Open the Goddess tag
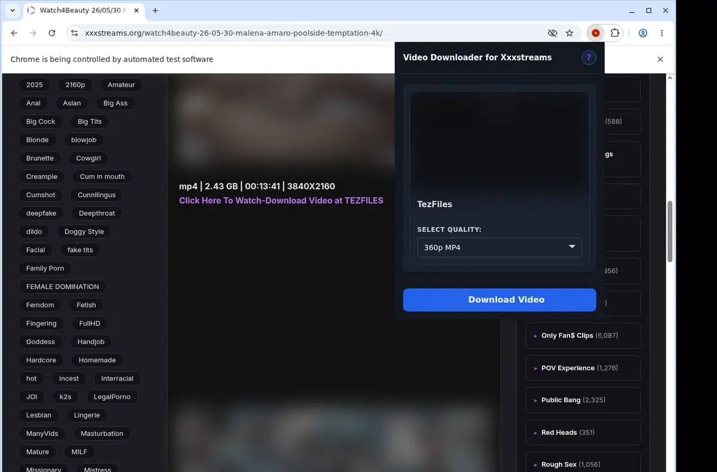This screenshot has width=717, height=472. pos(41,342)
